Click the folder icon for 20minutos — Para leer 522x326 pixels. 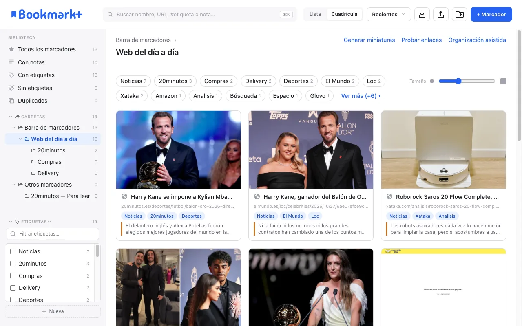[x=27, y=196]
